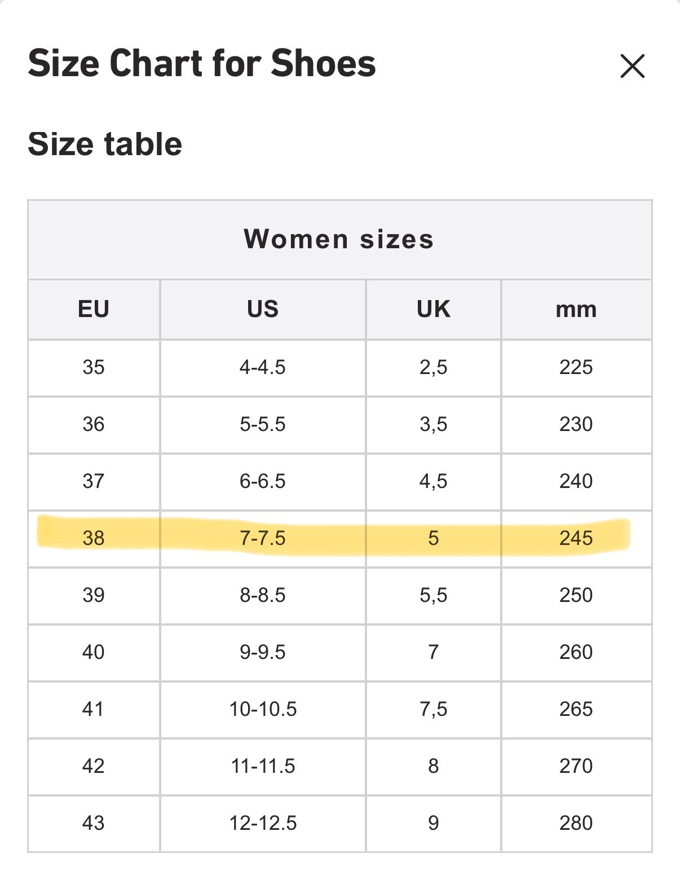This screenshot has width=680, height=875.
Task: Close the Size Chart for Shoes dialog
Action: 632,66
